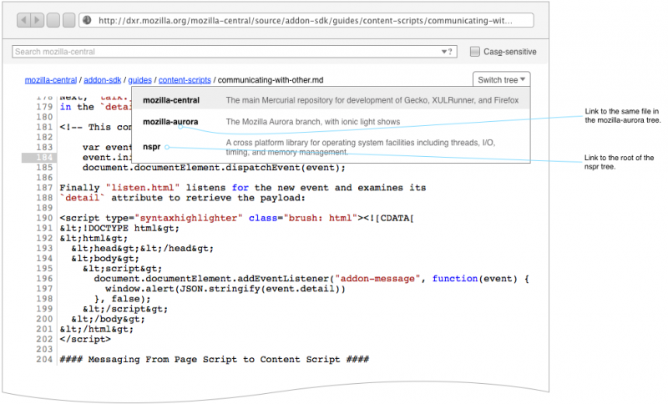Open the guides breadcrumb link
Viewport: 668px width, 404px height.
[139, 80]
